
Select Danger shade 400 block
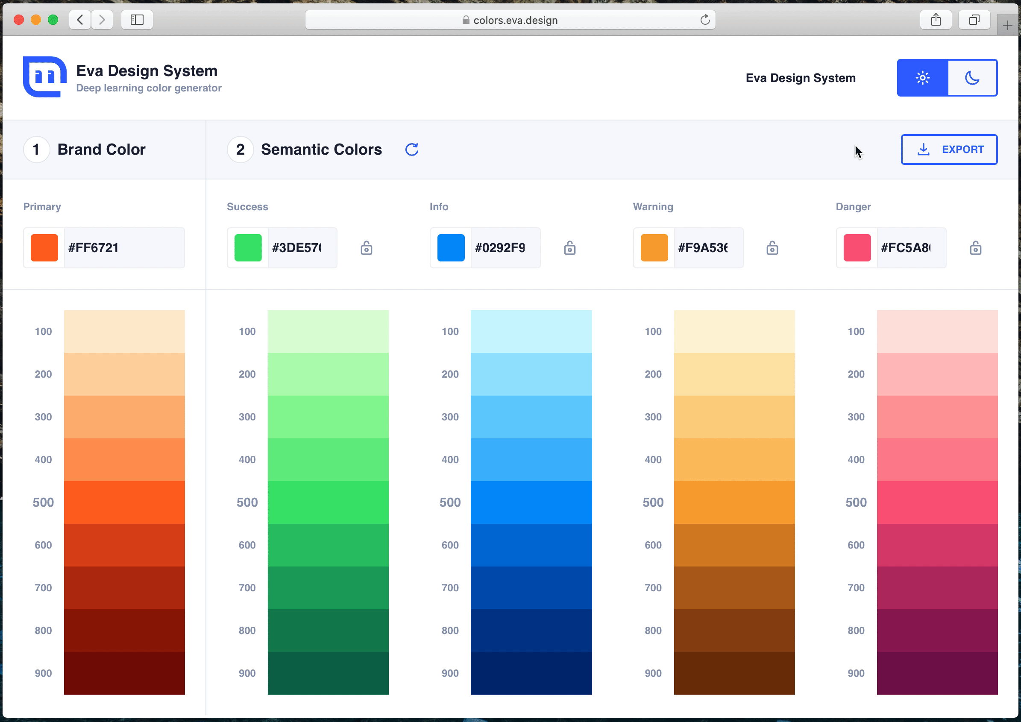point(937,460)
